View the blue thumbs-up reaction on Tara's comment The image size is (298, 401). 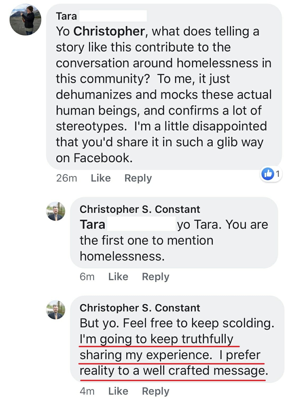tap(268, 174)
